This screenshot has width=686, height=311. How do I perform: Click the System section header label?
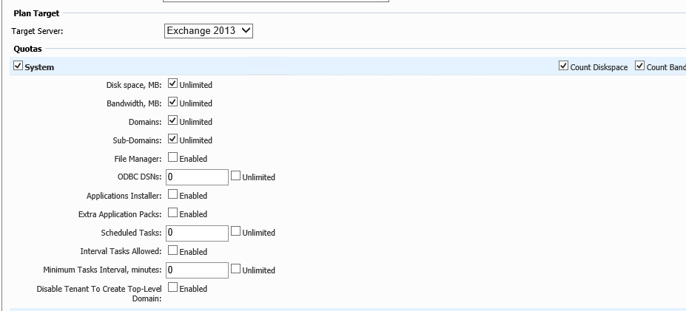tap(39, 67)
